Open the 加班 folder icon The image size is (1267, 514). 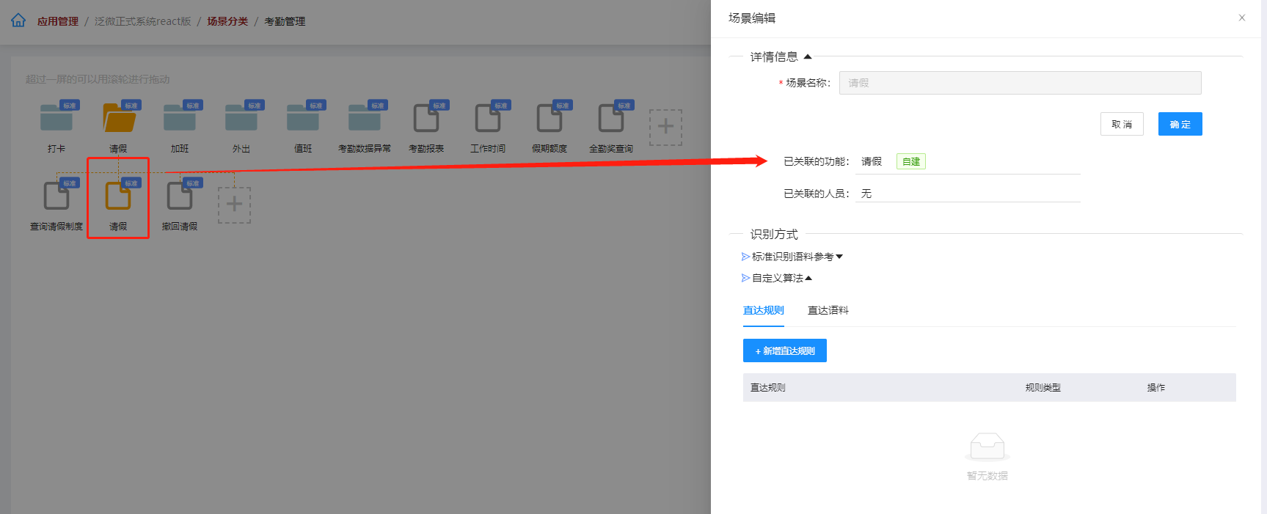pos(180,117)
